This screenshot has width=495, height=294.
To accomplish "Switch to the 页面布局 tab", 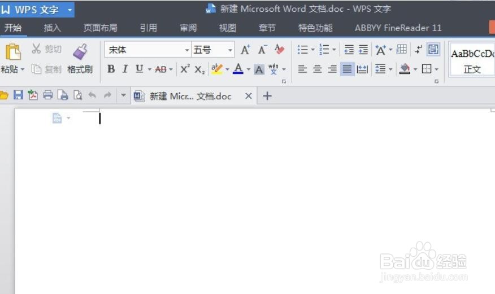I will coord(101,28).
